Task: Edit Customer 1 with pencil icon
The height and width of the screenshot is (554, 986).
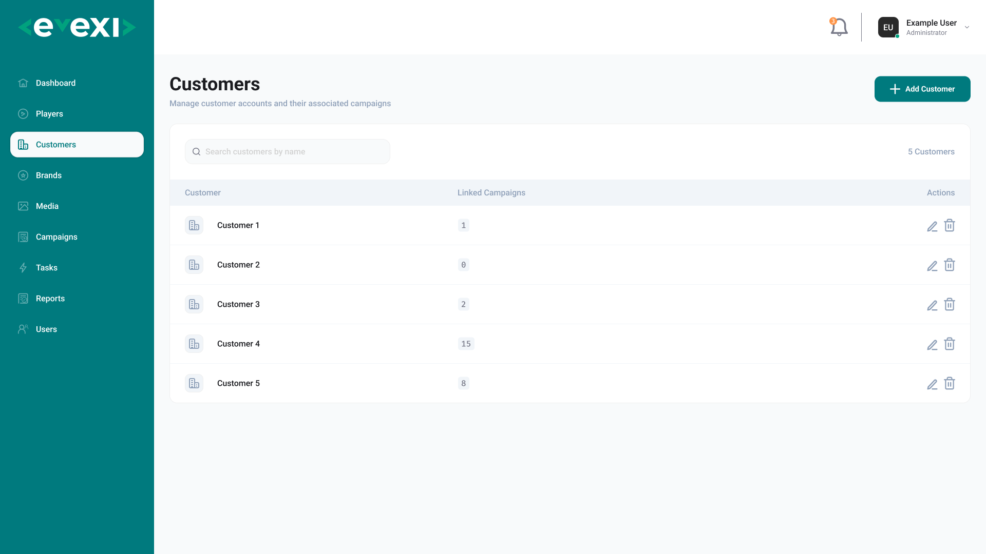Action: click(932, 226)
